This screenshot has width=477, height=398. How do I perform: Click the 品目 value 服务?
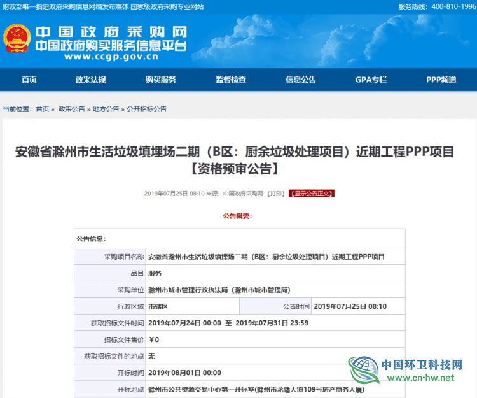coord(155,273)
